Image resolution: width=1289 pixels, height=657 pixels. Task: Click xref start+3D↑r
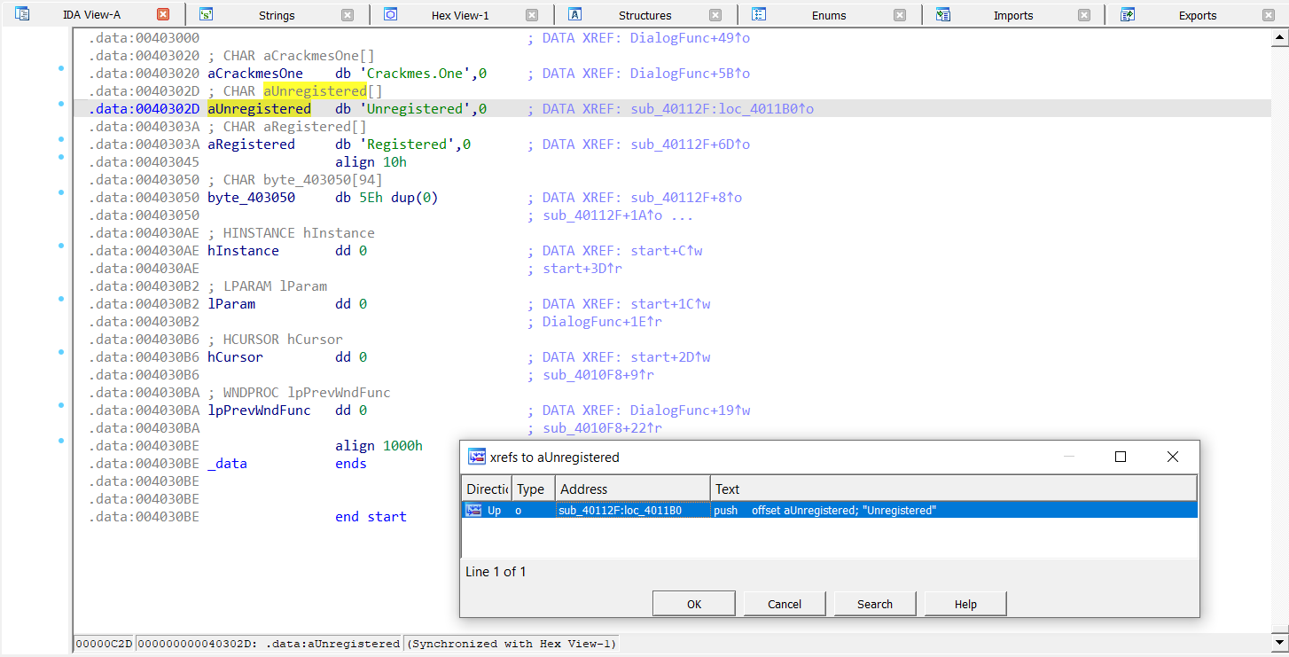pyautogui.click(x=582, y=269)
